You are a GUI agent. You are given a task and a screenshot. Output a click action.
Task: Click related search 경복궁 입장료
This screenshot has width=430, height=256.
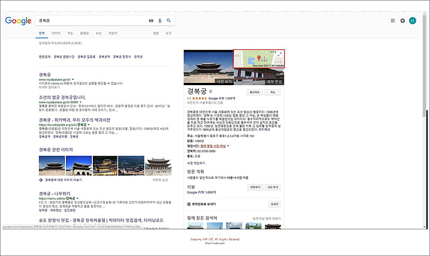pos(87,57)
